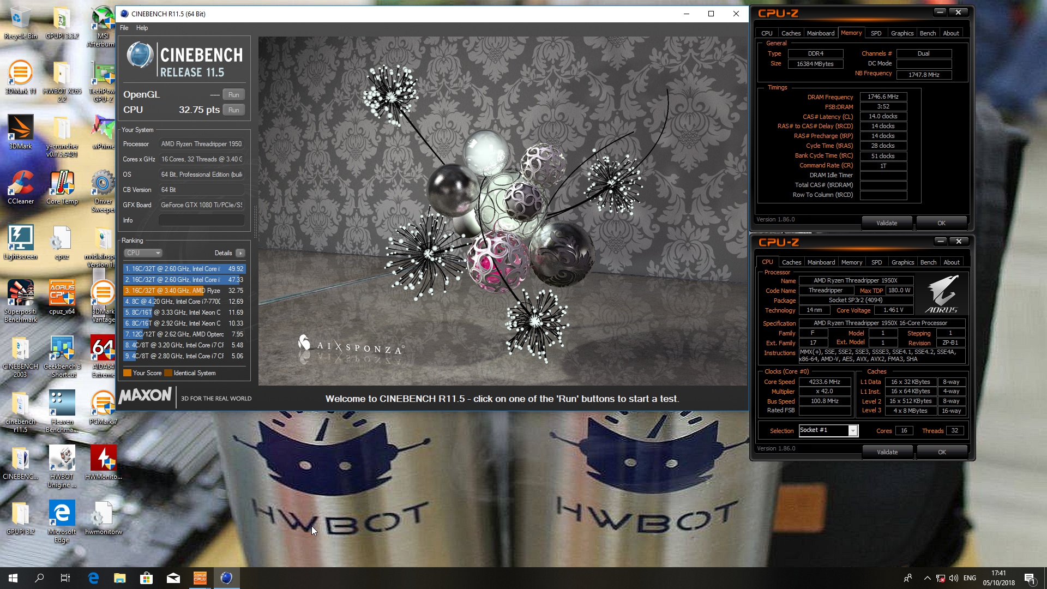Open About tab in lower CPU-Z
The width and height of the screenshot is (1047, 589).
952,262
